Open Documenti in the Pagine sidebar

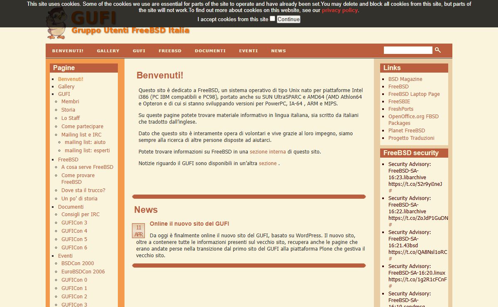pyautogui.click(x=71, y=207)
